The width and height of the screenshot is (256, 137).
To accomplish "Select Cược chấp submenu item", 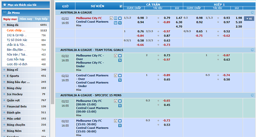I will pyautogui.click(x=26, y=30).
